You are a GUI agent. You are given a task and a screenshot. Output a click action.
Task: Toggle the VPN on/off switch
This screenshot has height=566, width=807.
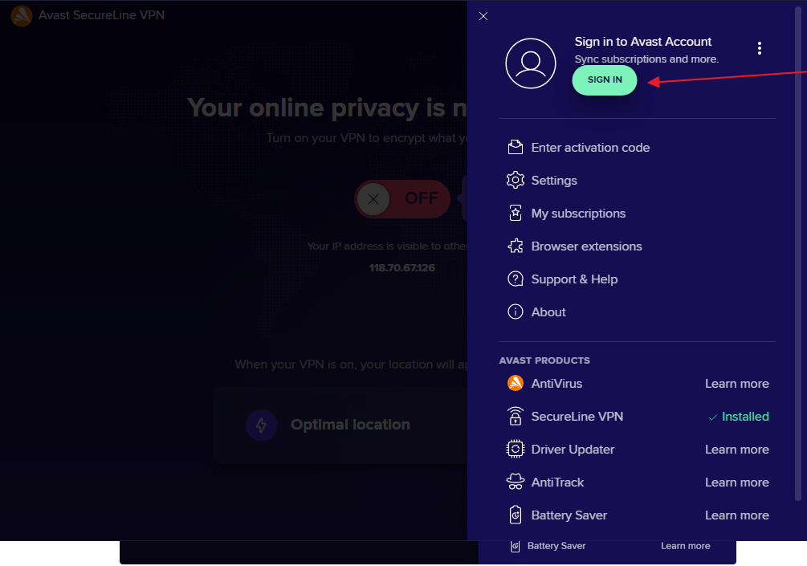point(402,199)
